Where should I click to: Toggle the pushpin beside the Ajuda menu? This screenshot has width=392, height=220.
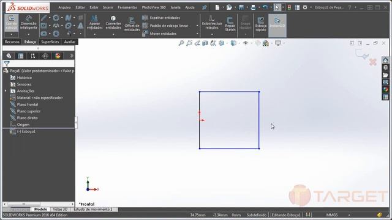tap(204, 7)
